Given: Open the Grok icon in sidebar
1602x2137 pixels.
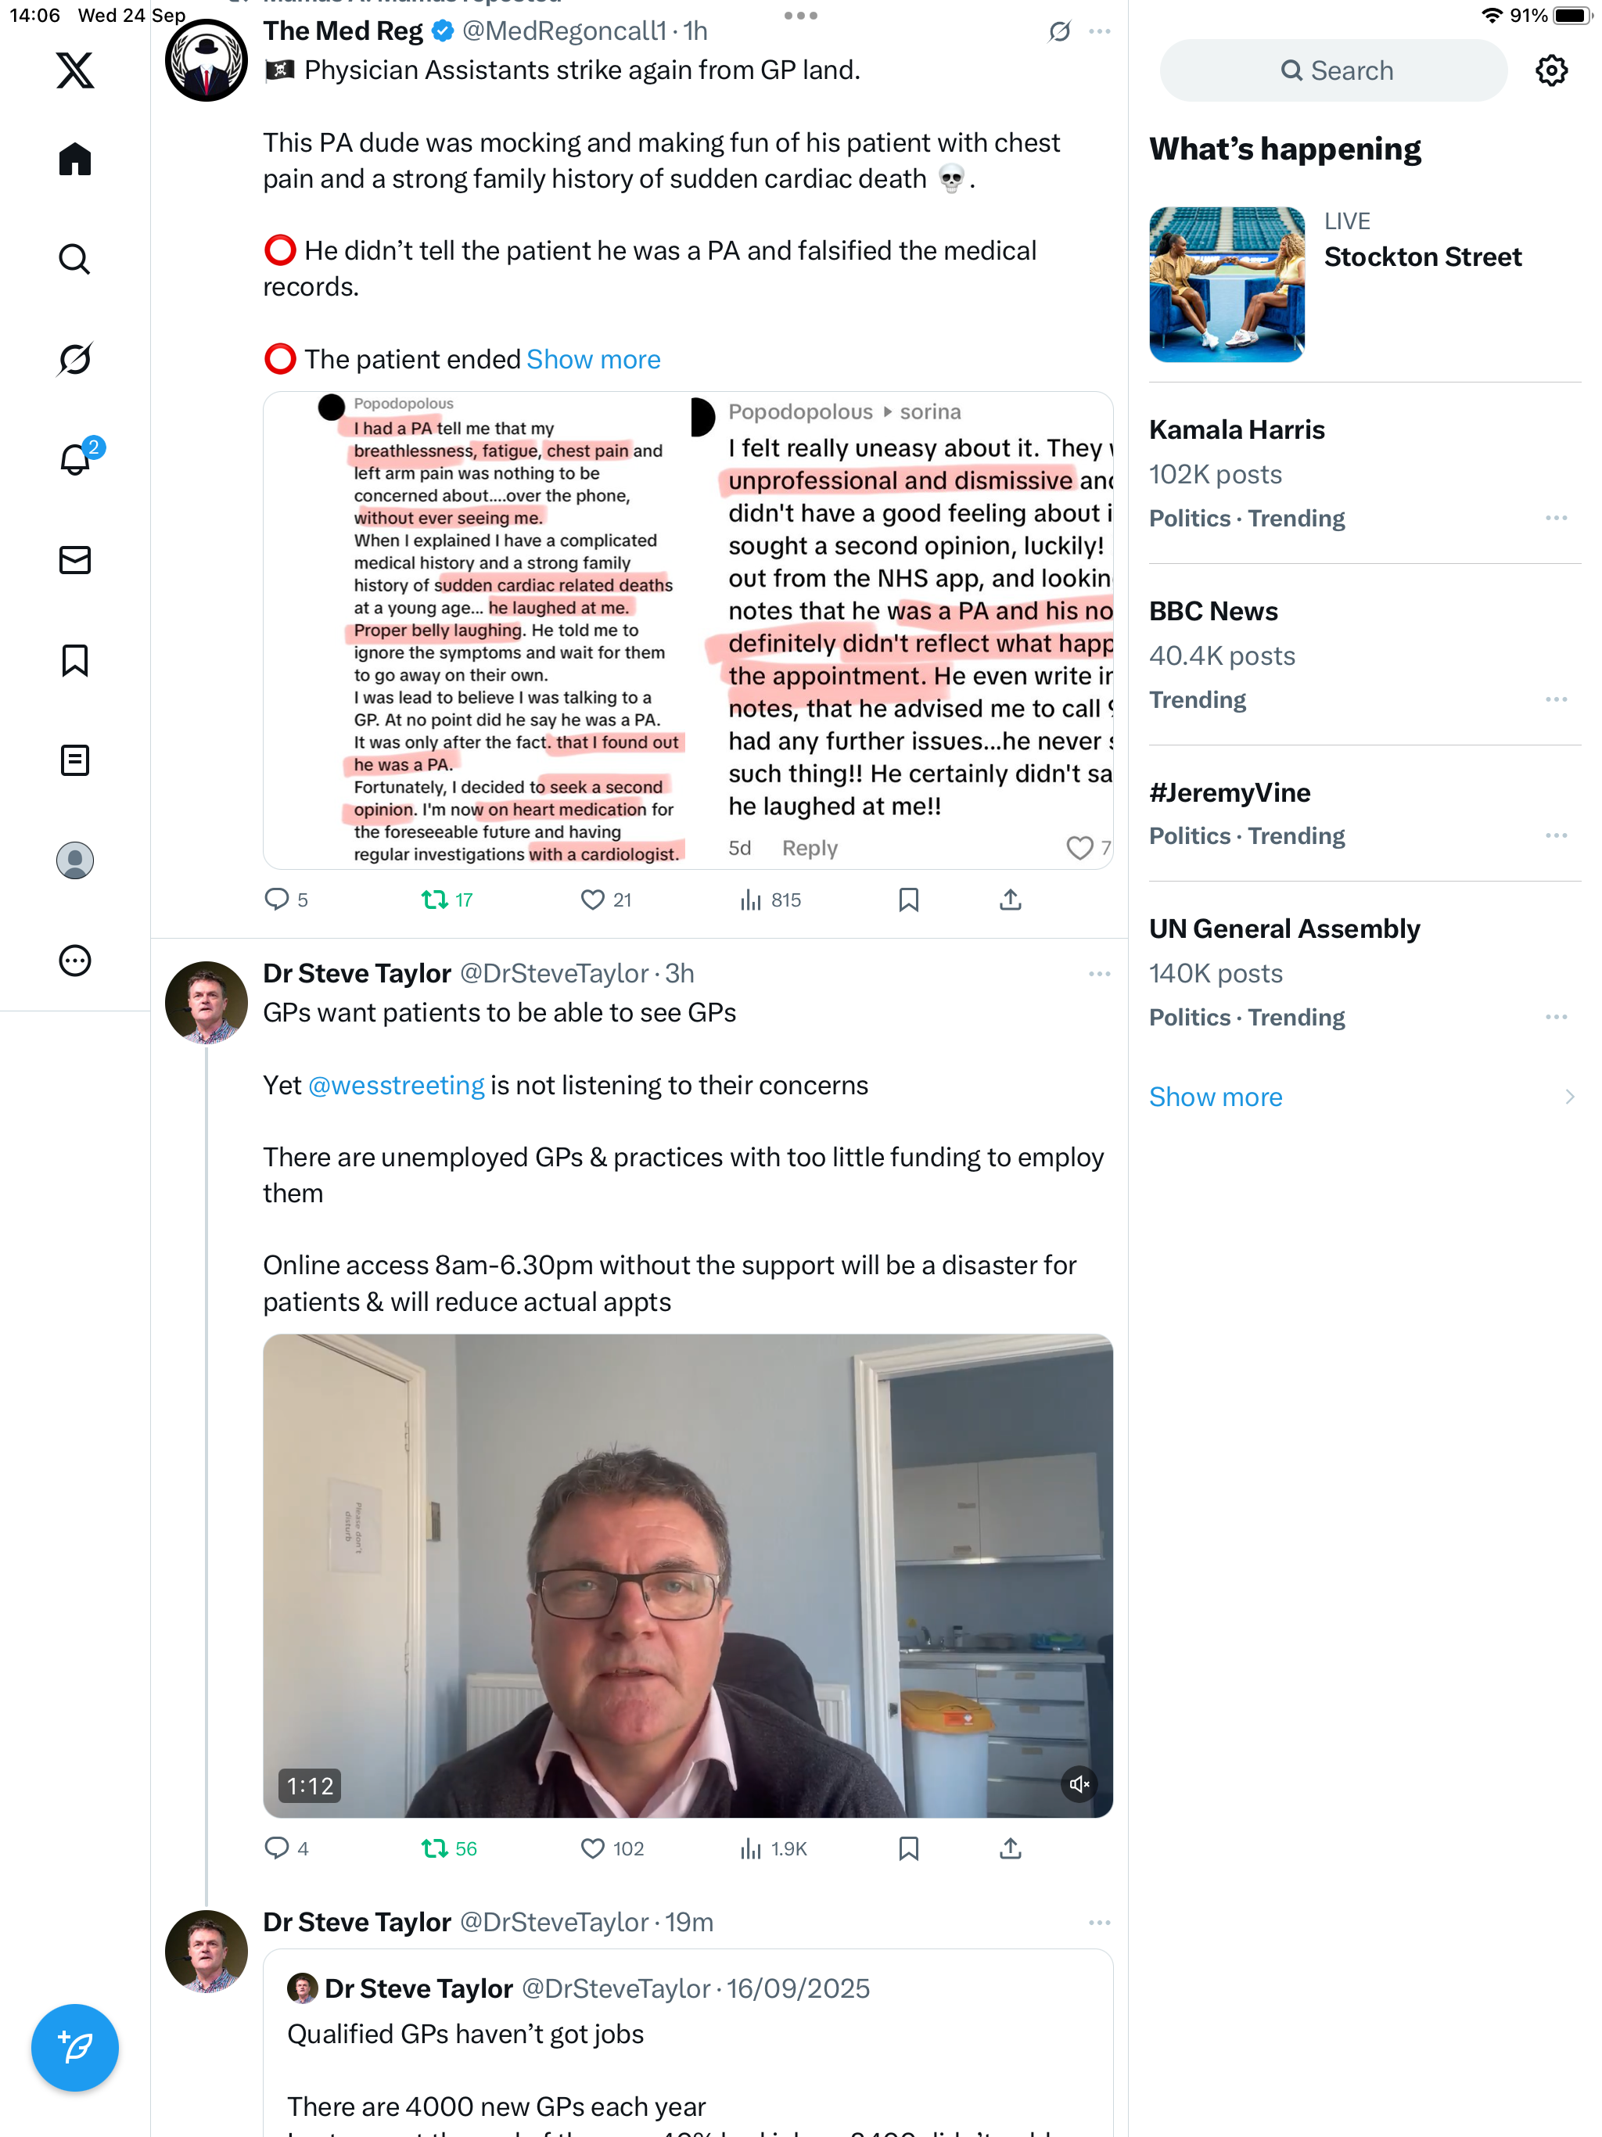Looking at the screenshot, I should tap(74, 359).
